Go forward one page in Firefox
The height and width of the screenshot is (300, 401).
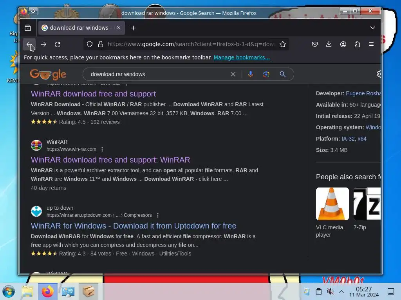click(x=43, y=45)
